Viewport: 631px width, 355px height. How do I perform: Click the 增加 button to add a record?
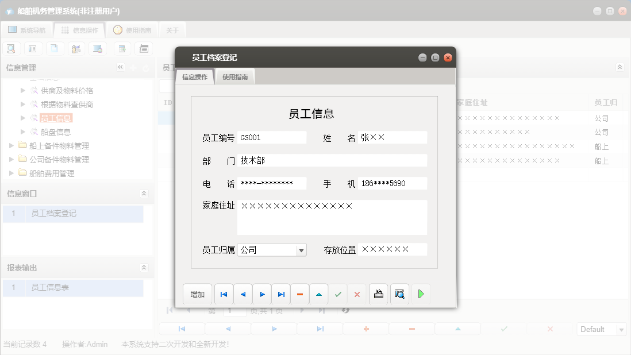click(197, 294)
